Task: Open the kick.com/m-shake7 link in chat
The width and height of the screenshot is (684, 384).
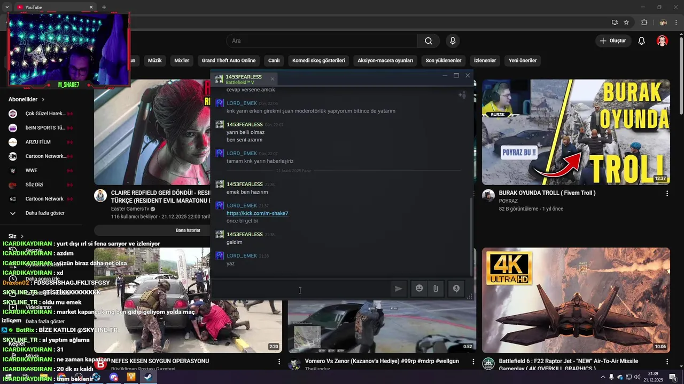Action: (257, 213)
